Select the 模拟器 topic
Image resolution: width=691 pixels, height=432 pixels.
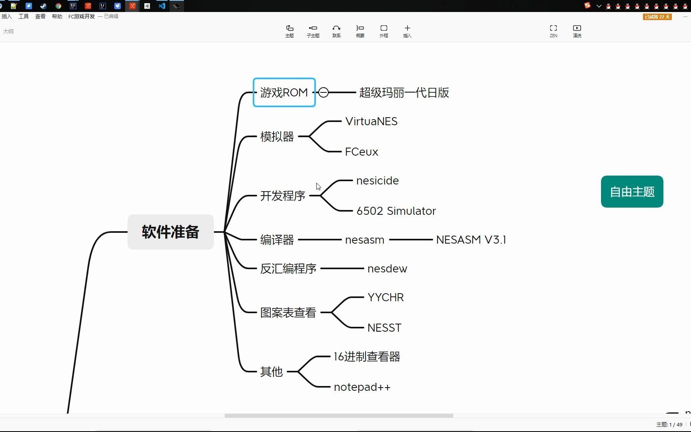point(277,136)
